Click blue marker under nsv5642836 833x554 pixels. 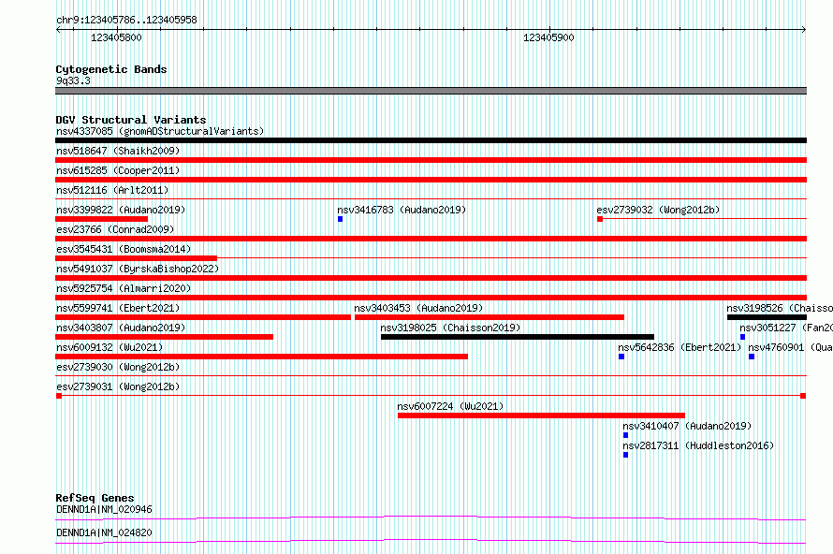pos(621,357)
